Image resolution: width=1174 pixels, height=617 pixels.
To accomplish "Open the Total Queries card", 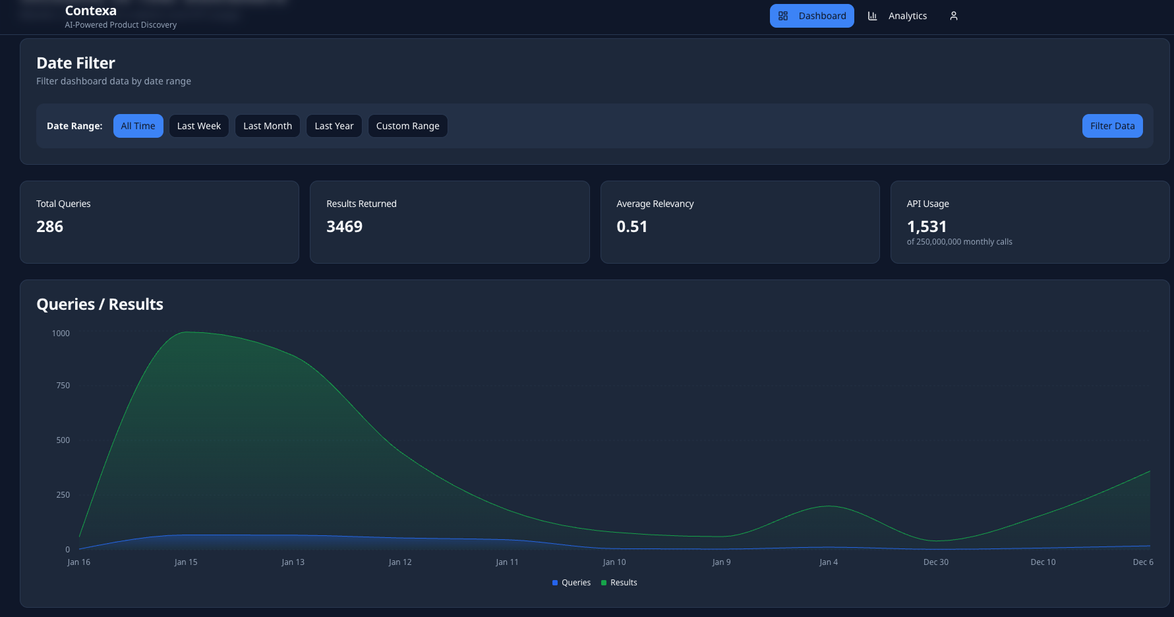I will point(160,222).
